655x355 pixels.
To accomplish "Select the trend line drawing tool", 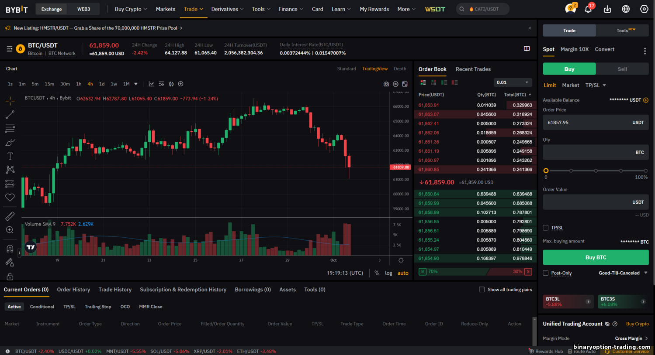I will coord(10,115).
